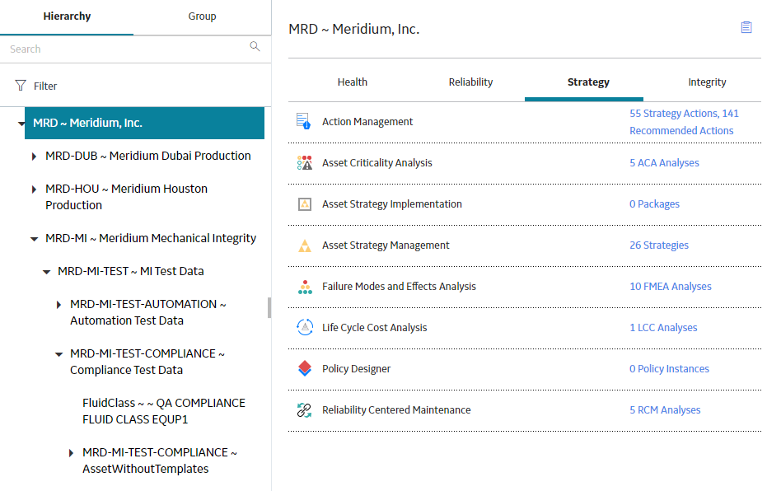This screenshot has width=767, height=491.
Task: Click the hierarchy panel scrollbar thumb
Action: tap(269, 307)
